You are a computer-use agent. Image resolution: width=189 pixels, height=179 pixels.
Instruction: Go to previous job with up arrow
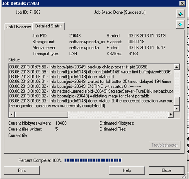point(180,14)
